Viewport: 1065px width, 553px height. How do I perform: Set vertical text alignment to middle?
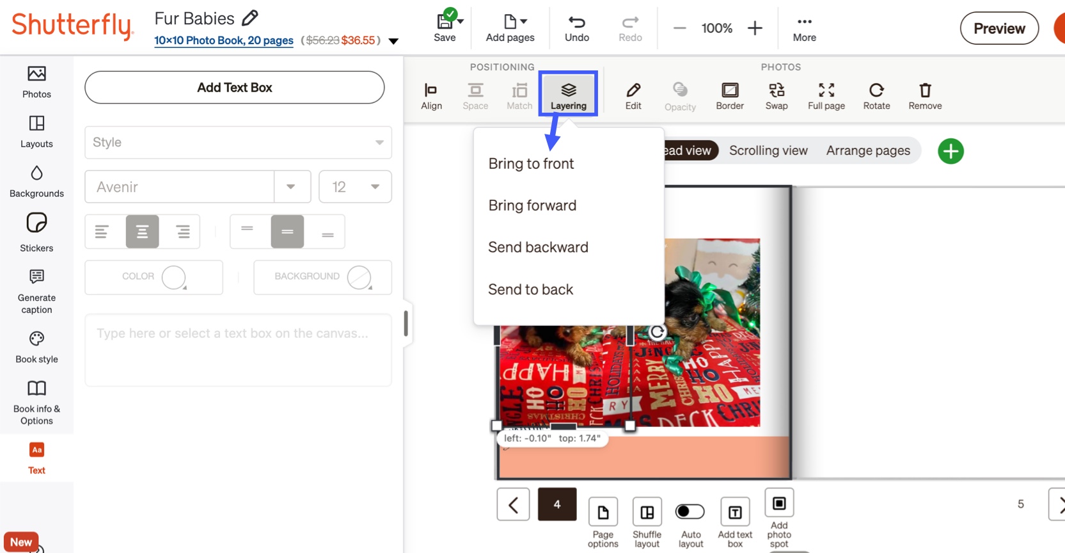(x=287, y=231)
